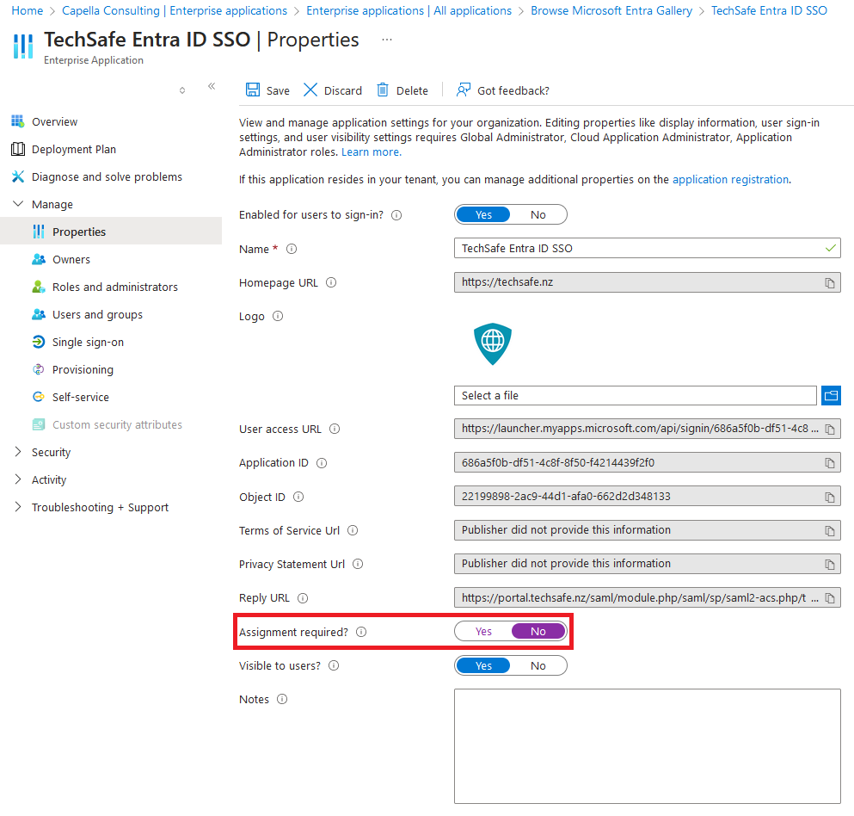Set Assignment required to Yes
Viewport: 854px width, 816px height.
(482, 631)
